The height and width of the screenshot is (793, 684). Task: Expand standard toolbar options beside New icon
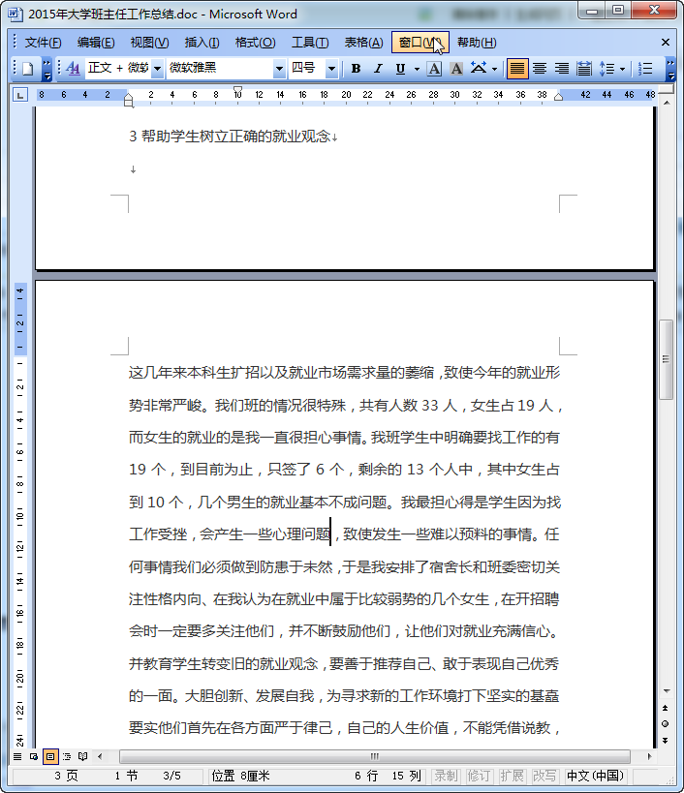[x=47, y=70]
